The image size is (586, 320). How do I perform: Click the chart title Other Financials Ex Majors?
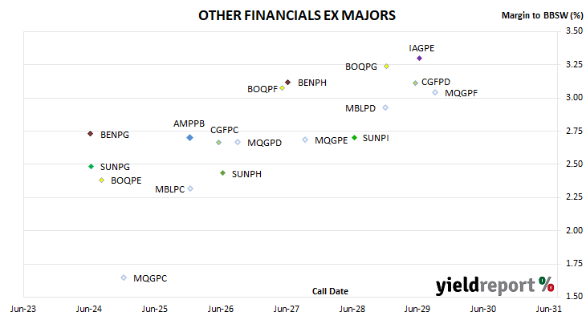(297, 16)
